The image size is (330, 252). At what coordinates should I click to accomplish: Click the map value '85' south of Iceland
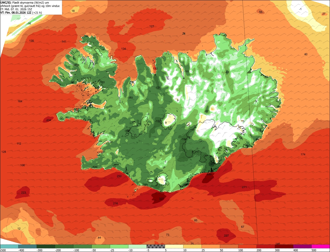(x=196, y=220)
